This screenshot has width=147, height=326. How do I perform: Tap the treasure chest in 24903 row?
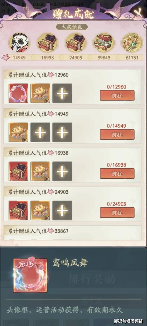tap(18, 211)
